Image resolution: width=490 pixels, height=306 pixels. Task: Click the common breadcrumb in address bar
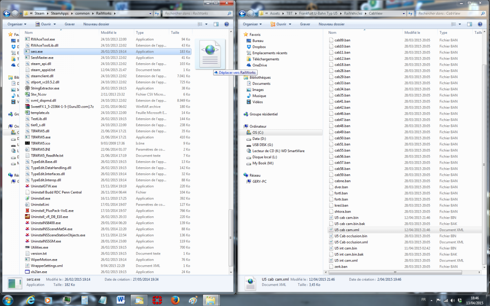(x=82, y=13)
